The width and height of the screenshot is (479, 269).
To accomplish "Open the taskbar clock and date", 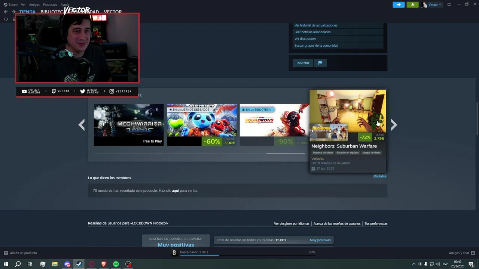I will pos(457,264).
